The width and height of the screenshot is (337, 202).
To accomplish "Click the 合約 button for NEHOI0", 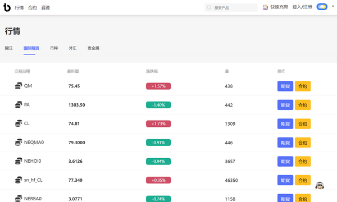I will [x=303, y=162].
